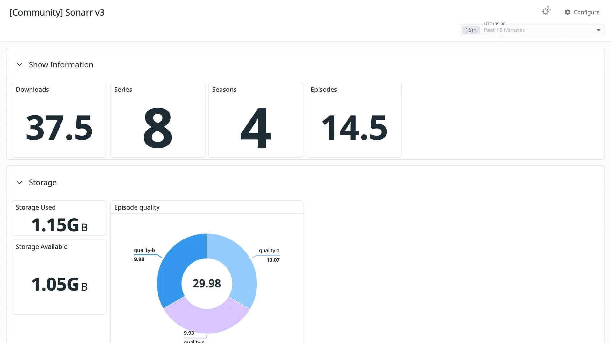The image size is (611, 343).
Task: Click the 9.93 quality-c value
Action: click(x=189, y=333)
